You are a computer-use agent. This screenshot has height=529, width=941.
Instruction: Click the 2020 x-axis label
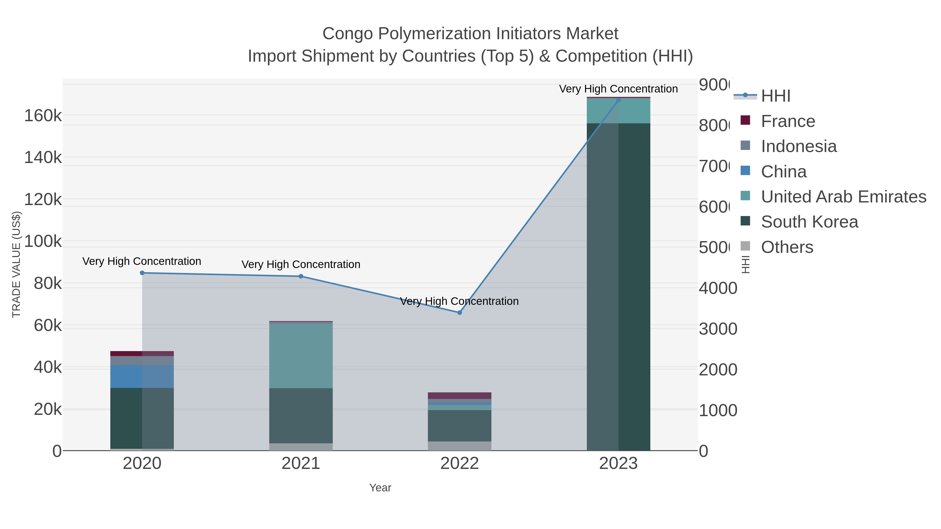coord(142,464)
